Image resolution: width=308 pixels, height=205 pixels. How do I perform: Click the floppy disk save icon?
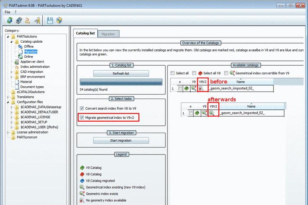coord(50,21)
